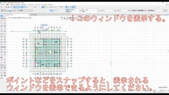Open the オプション menu
The width and height of the screenshot is (169, 95).
point(31,5)
